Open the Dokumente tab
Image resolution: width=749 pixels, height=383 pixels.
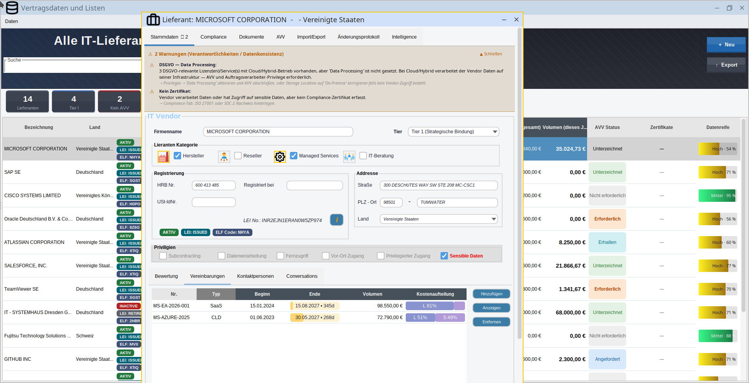[x=252, y=37]
